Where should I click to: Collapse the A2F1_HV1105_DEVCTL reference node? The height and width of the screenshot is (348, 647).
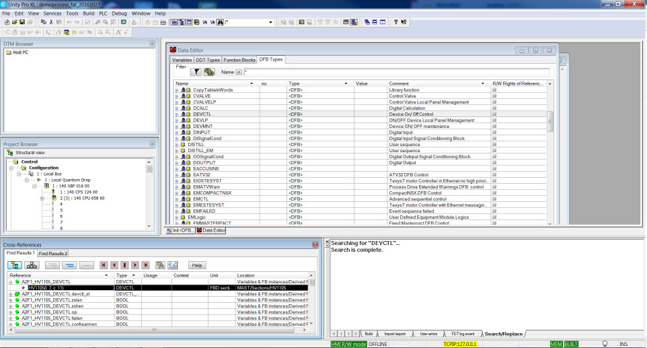(10, 282)
